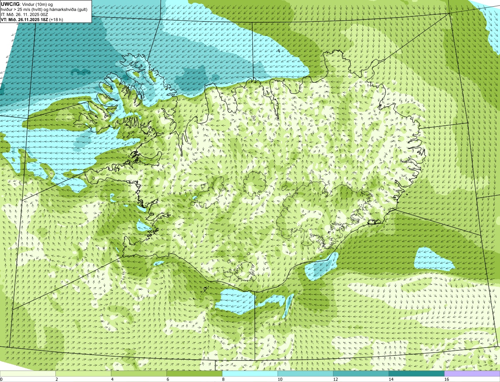The width and height of the screenshot is (500, 382).
Task: Click the pale yellow 0–2 legend swatch
Action: [x=28, y=374]
